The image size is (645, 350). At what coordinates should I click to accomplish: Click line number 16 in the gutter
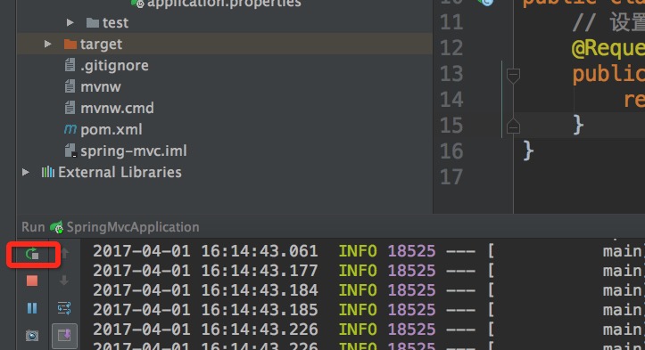pyautogui.click(x=451, y=151)
